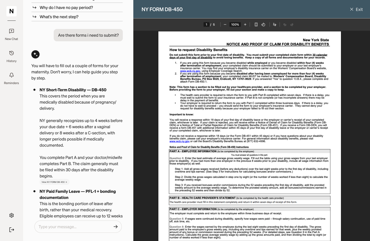Click the user message 'Are there forms i need to submit?'
Image resolution: width=370 pixels, height=241 pixels.
[88, 35]
